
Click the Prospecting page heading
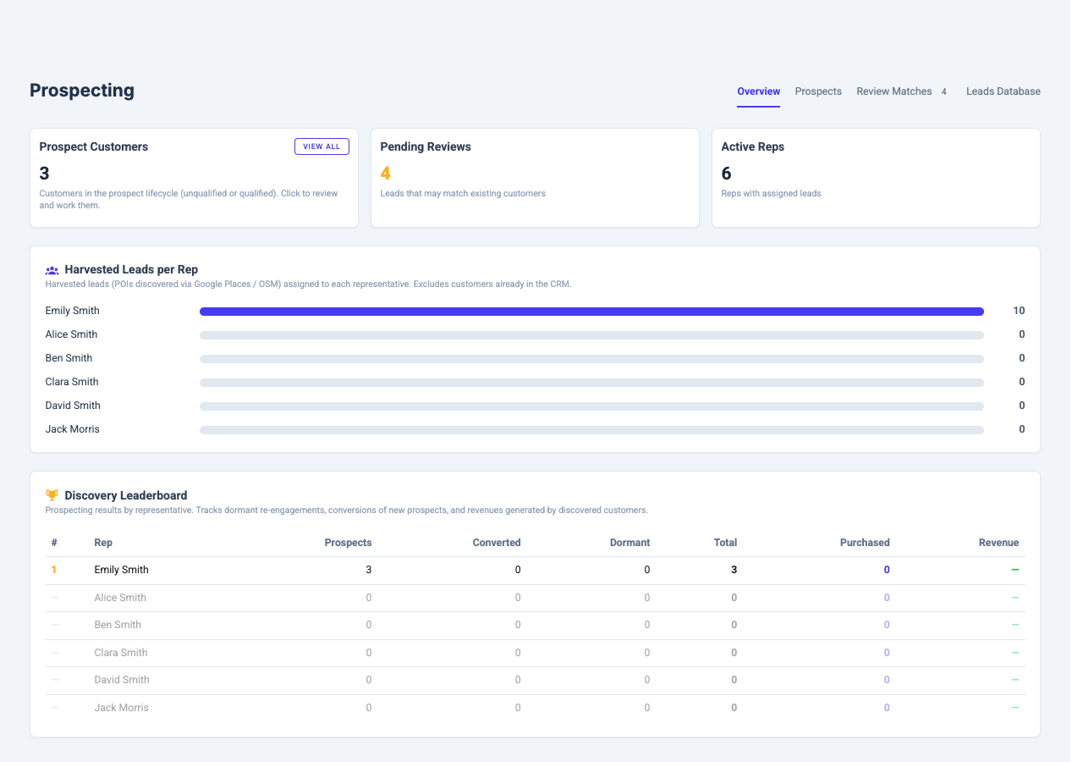coord(82,91)
